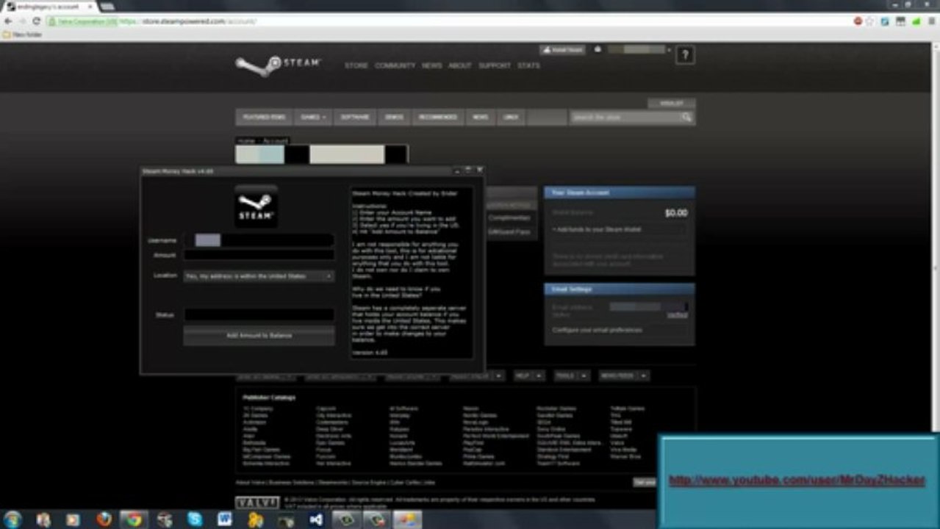Screen dimensions: 940x529
Task: Open the Wishlist button
Action: click(671, 104)
